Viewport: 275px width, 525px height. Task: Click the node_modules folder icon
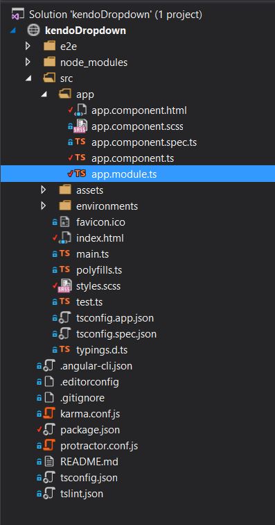pos(49,62)
